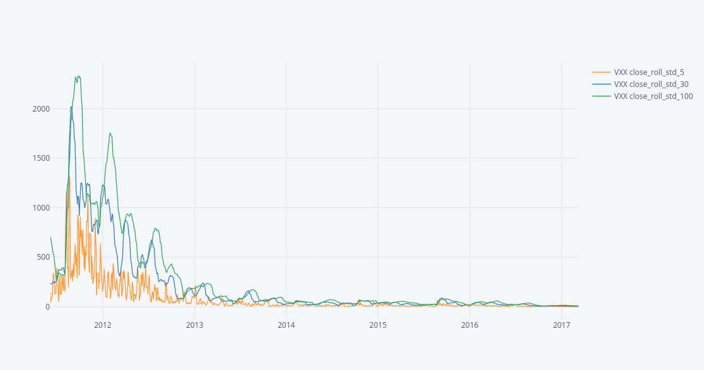Select the 2016 x-axis label

[470, 325]
